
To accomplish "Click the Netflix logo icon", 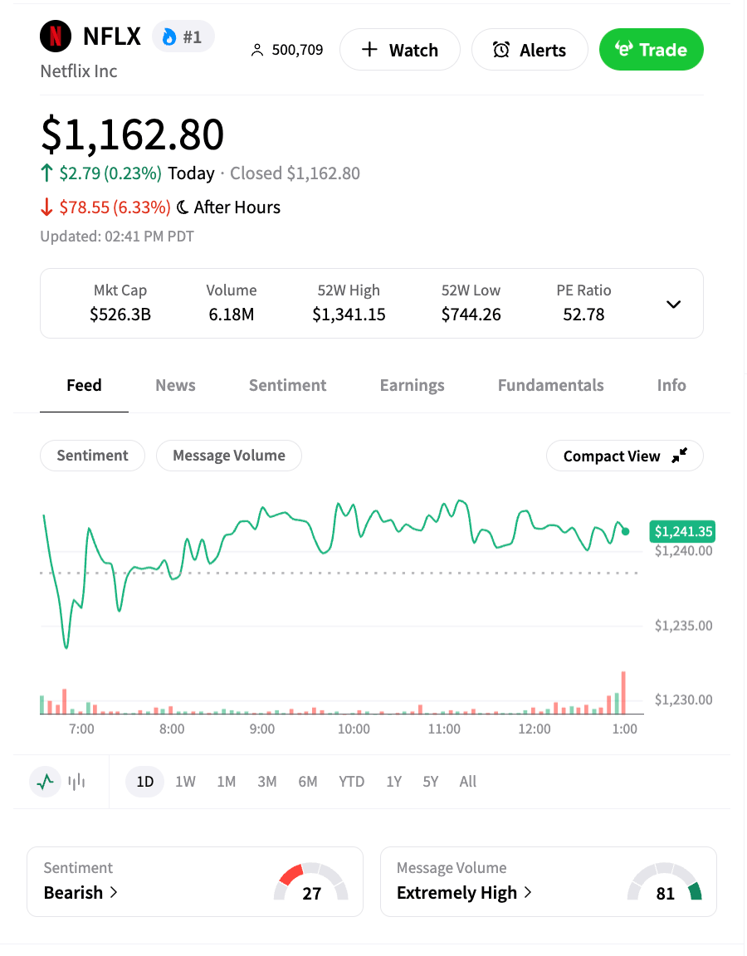I will [56, 37].
